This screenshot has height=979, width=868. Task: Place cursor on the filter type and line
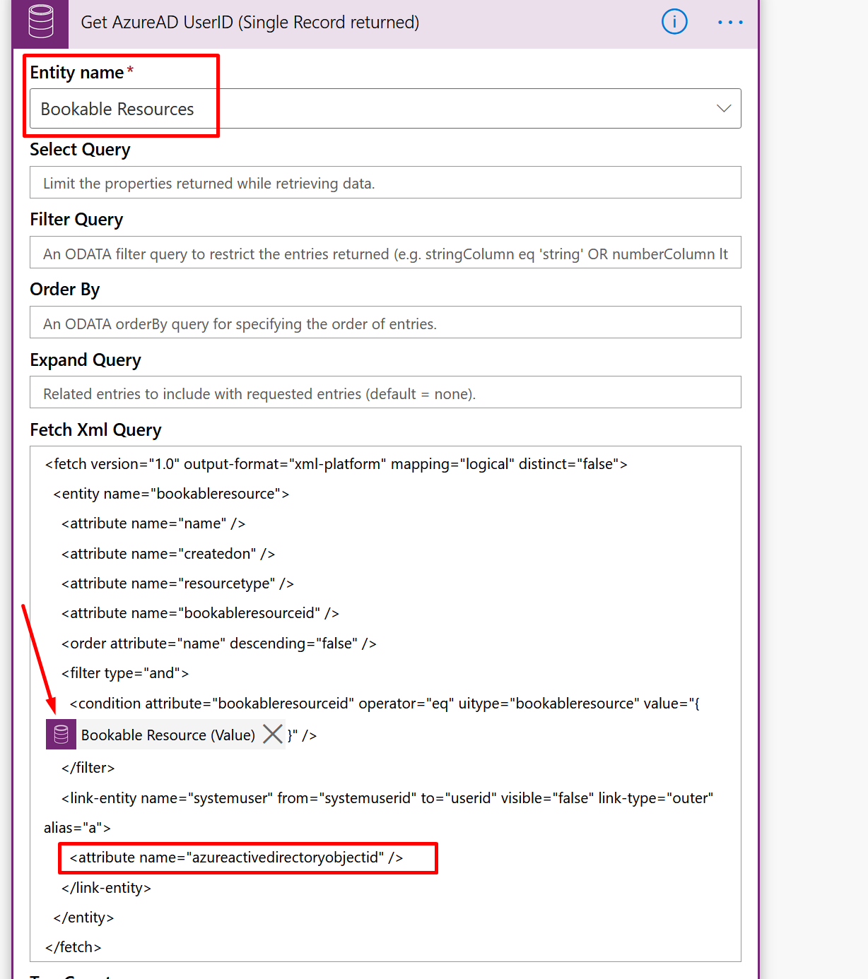(x=125, y=673)
